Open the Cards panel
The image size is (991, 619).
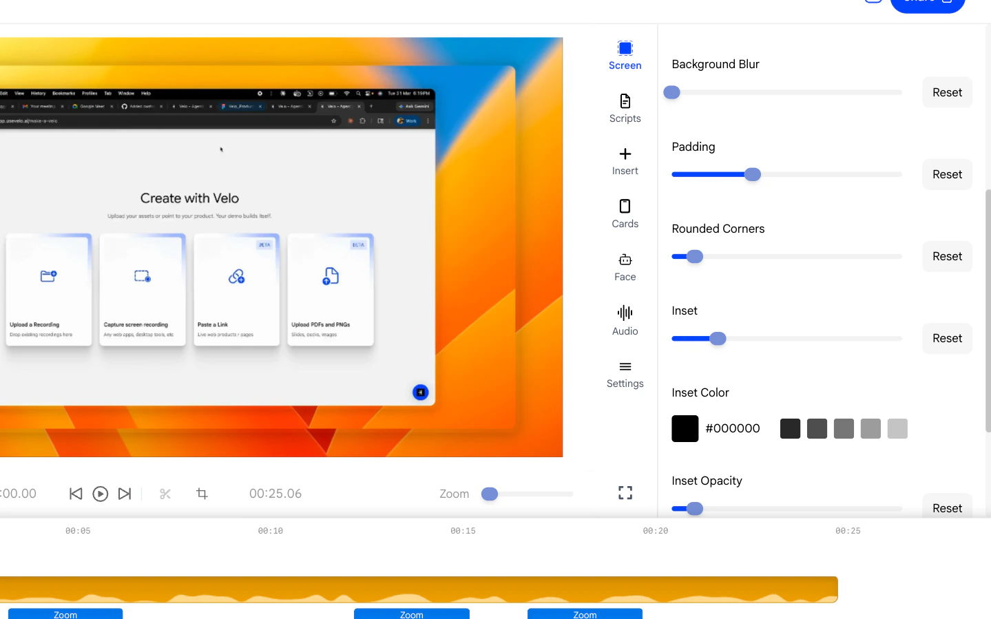tap(625, 214)
